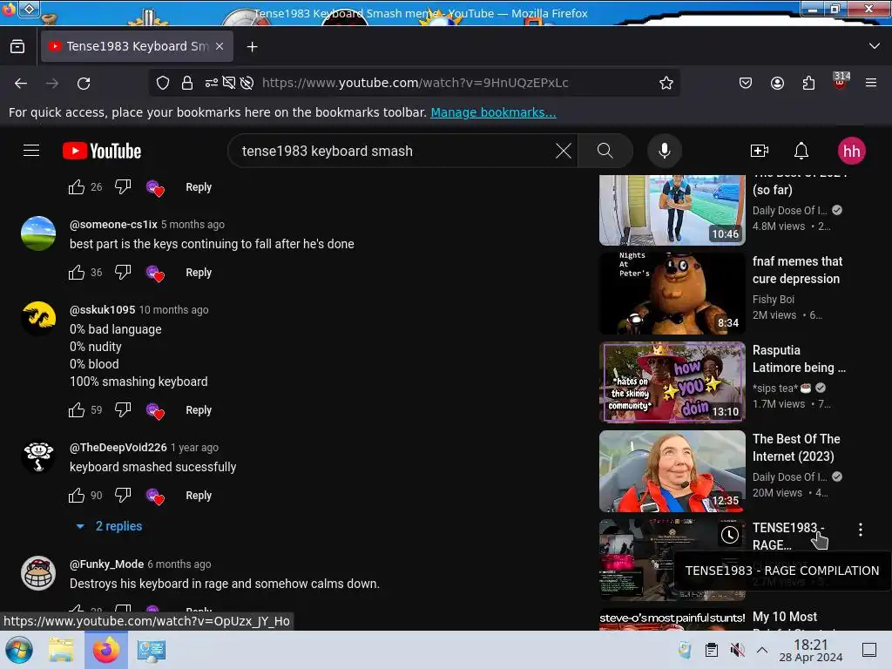Show hidden tray icons chevron
The image size is (892, 669).
pyautogui.click(x=762, y=650)
